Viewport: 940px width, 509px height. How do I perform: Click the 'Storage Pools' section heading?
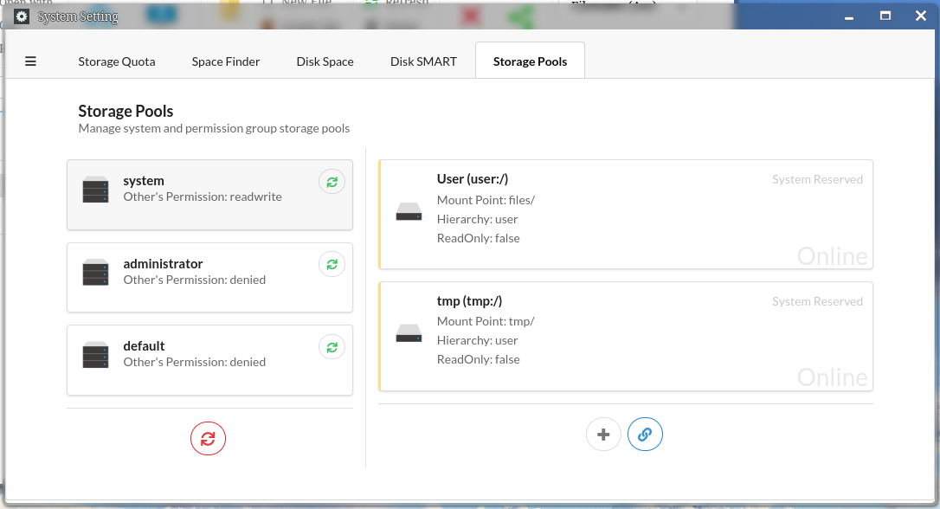(x=126, y=111)
